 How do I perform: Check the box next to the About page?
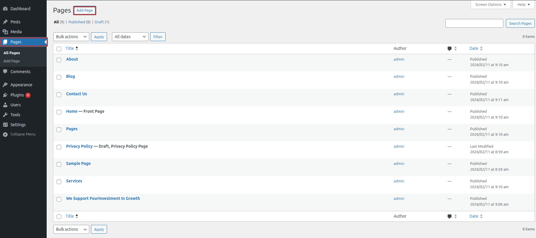(59, 60)
